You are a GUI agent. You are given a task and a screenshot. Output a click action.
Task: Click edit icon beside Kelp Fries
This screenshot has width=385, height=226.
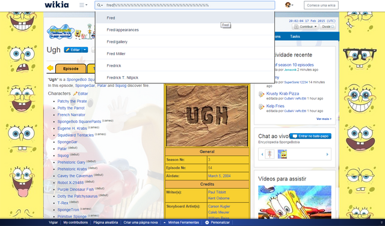pos(261,107)
